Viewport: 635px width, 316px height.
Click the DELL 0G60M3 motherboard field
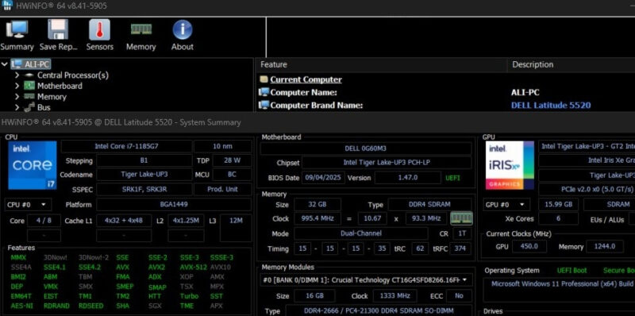coord(366,148)
